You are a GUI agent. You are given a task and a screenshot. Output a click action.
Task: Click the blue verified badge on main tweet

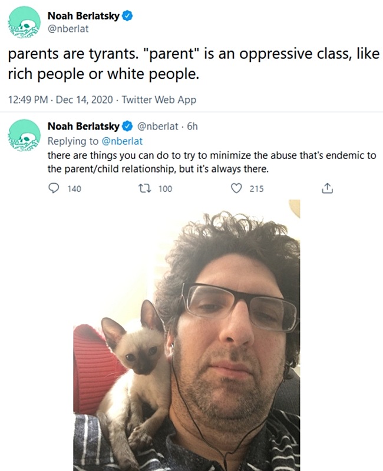tap(127, 16)
